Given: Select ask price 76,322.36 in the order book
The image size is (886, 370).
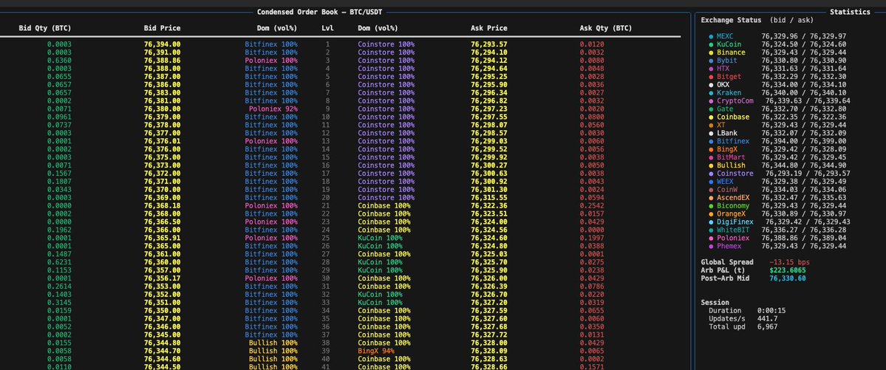Looking at the screenshot, I should click(x=488, y=206).
